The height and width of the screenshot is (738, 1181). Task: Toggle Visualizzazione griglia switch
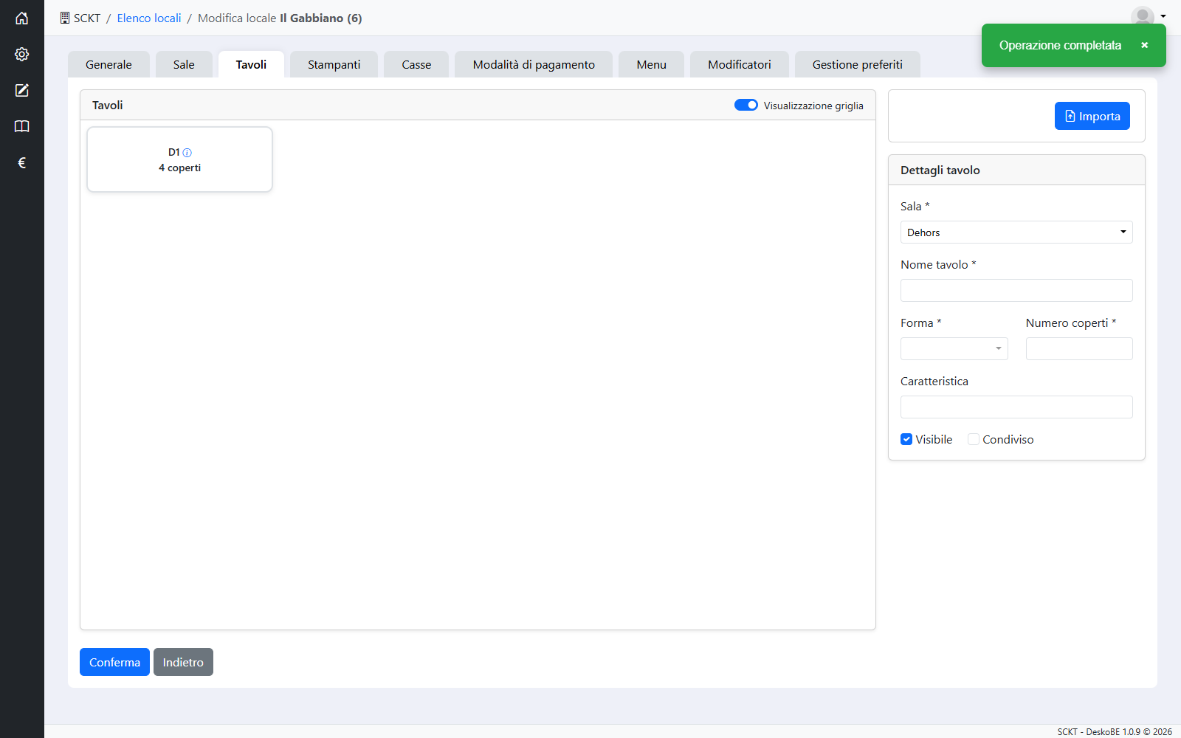[746, 105]
